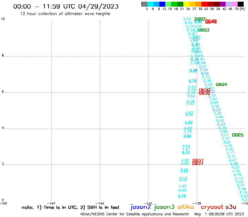248x217 pixels.
Task: Click the '4.55' wave height value
Action: [x=183, y=186]
